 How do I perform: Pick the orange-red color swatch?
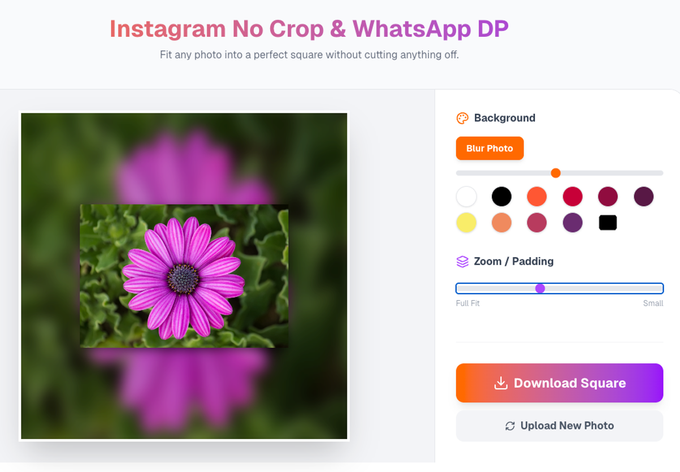(x=537, y=197)
